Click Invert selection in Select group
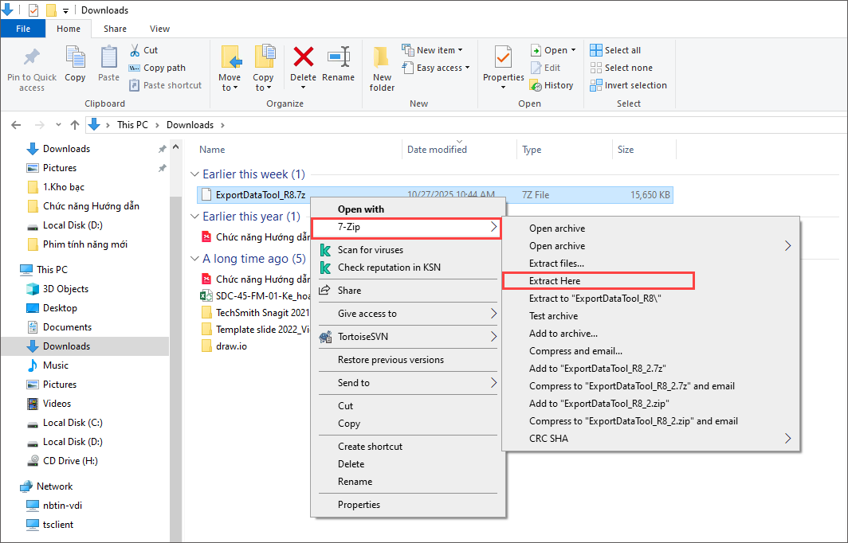The height and width of the screenshot is (543, 848). (x=628, y=85)
